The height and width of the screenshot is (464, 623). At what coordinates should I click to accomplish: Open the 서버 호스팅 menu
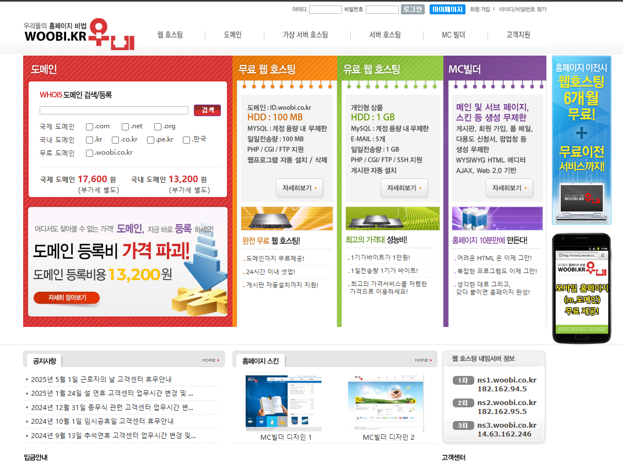click(x=385, y=35)
